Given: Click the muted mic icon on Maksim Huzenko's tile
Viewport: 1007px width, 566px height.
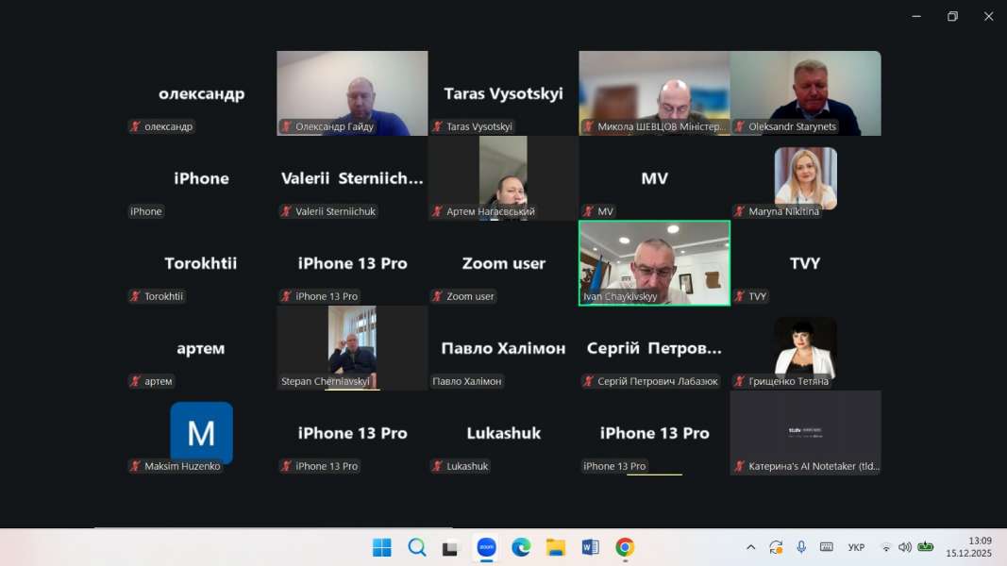Looking at the screenshot, I should (x=136, y=466).
